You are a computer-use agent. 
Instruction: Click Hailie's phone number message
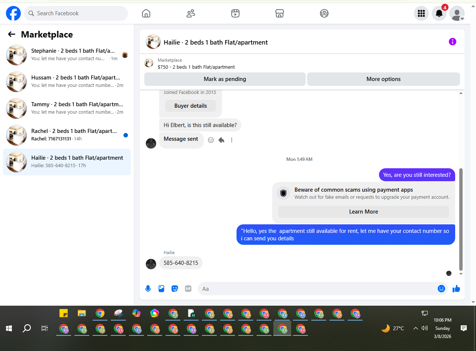(x=181, y=263)
